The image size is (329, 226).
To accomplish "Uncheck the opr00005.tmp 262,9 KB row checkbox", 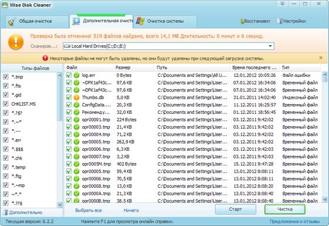I will (x=69, y=141).
